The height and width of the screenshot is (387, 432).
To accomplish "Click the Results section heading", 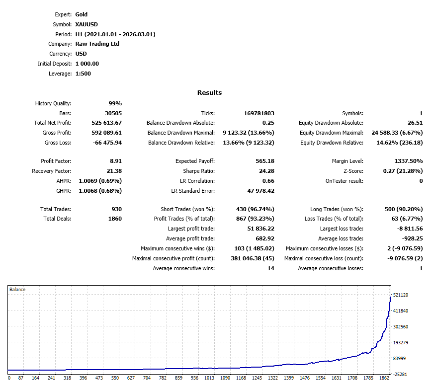I will tap(209, 92).
